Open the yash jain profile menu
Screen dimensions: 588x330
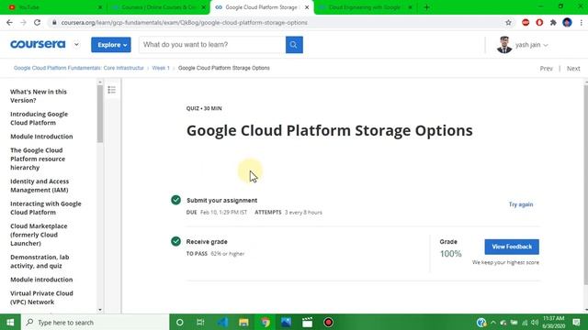[531, 45]
